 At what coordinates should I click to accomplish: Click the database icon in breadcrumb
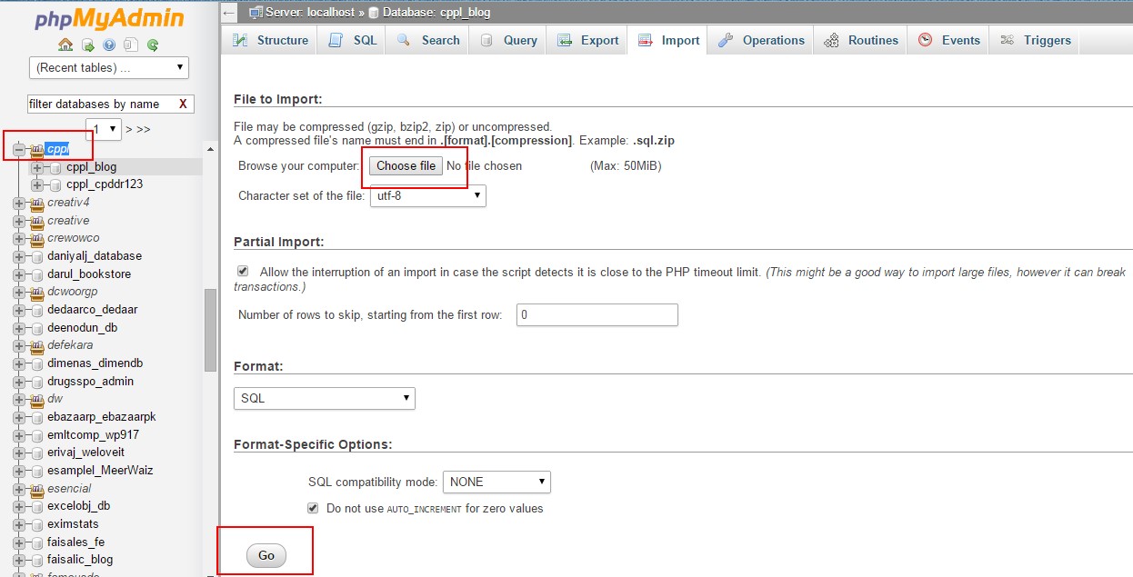pos(374,12)
